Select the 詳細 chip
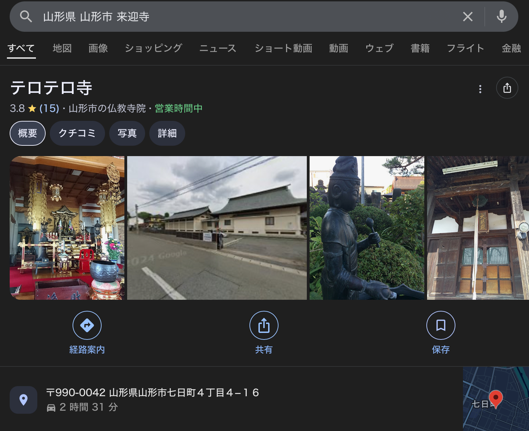Image resolution: width=529 pixels, height=431 pixels. pos(167,133)
